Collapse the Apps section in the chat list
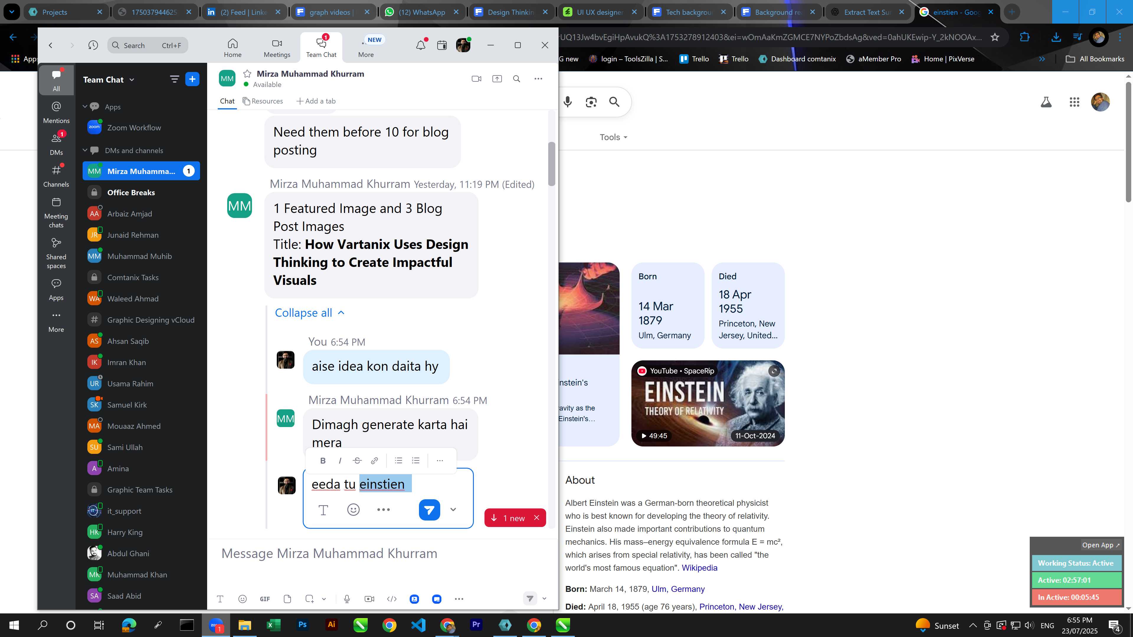Image resolution: width=1133 pixels, height=637 pixels. click(85, 106)
